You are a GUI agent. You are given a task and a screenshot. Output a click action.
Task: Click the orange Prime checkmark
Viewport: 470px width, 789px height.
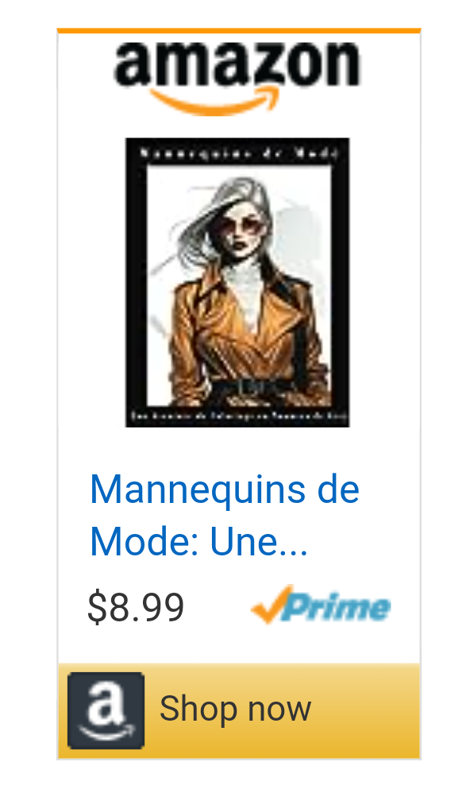click(272, 604)
